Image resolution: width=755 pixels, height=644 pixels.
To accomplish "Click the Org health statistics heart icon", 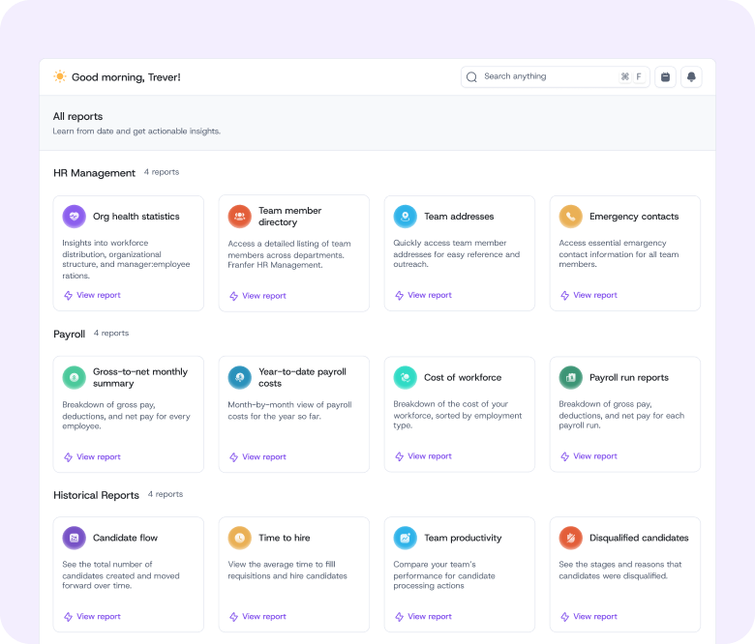I will click(x=75, y=217).
